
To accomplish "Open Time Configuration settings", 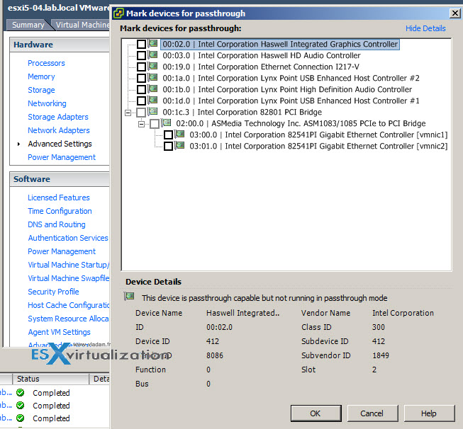I will coord(60,211).
